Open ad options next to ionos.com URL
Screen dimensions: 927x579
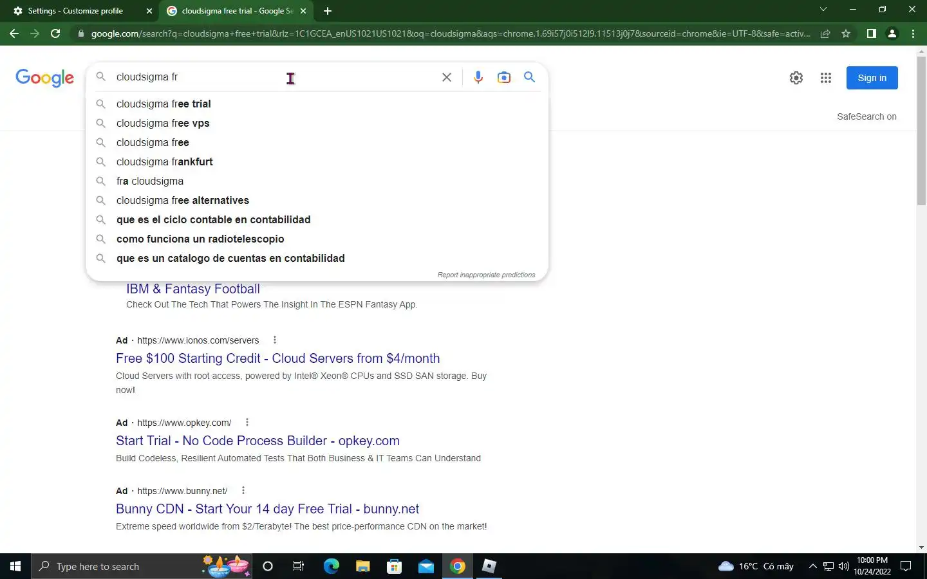(x=274, y=340)
